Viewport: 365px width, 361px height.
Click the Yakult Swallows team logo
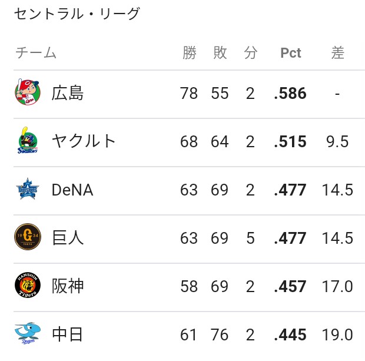[28, 140]
